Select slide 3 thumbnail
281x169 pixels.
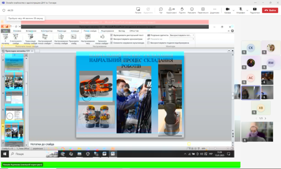tap(14, 82)
